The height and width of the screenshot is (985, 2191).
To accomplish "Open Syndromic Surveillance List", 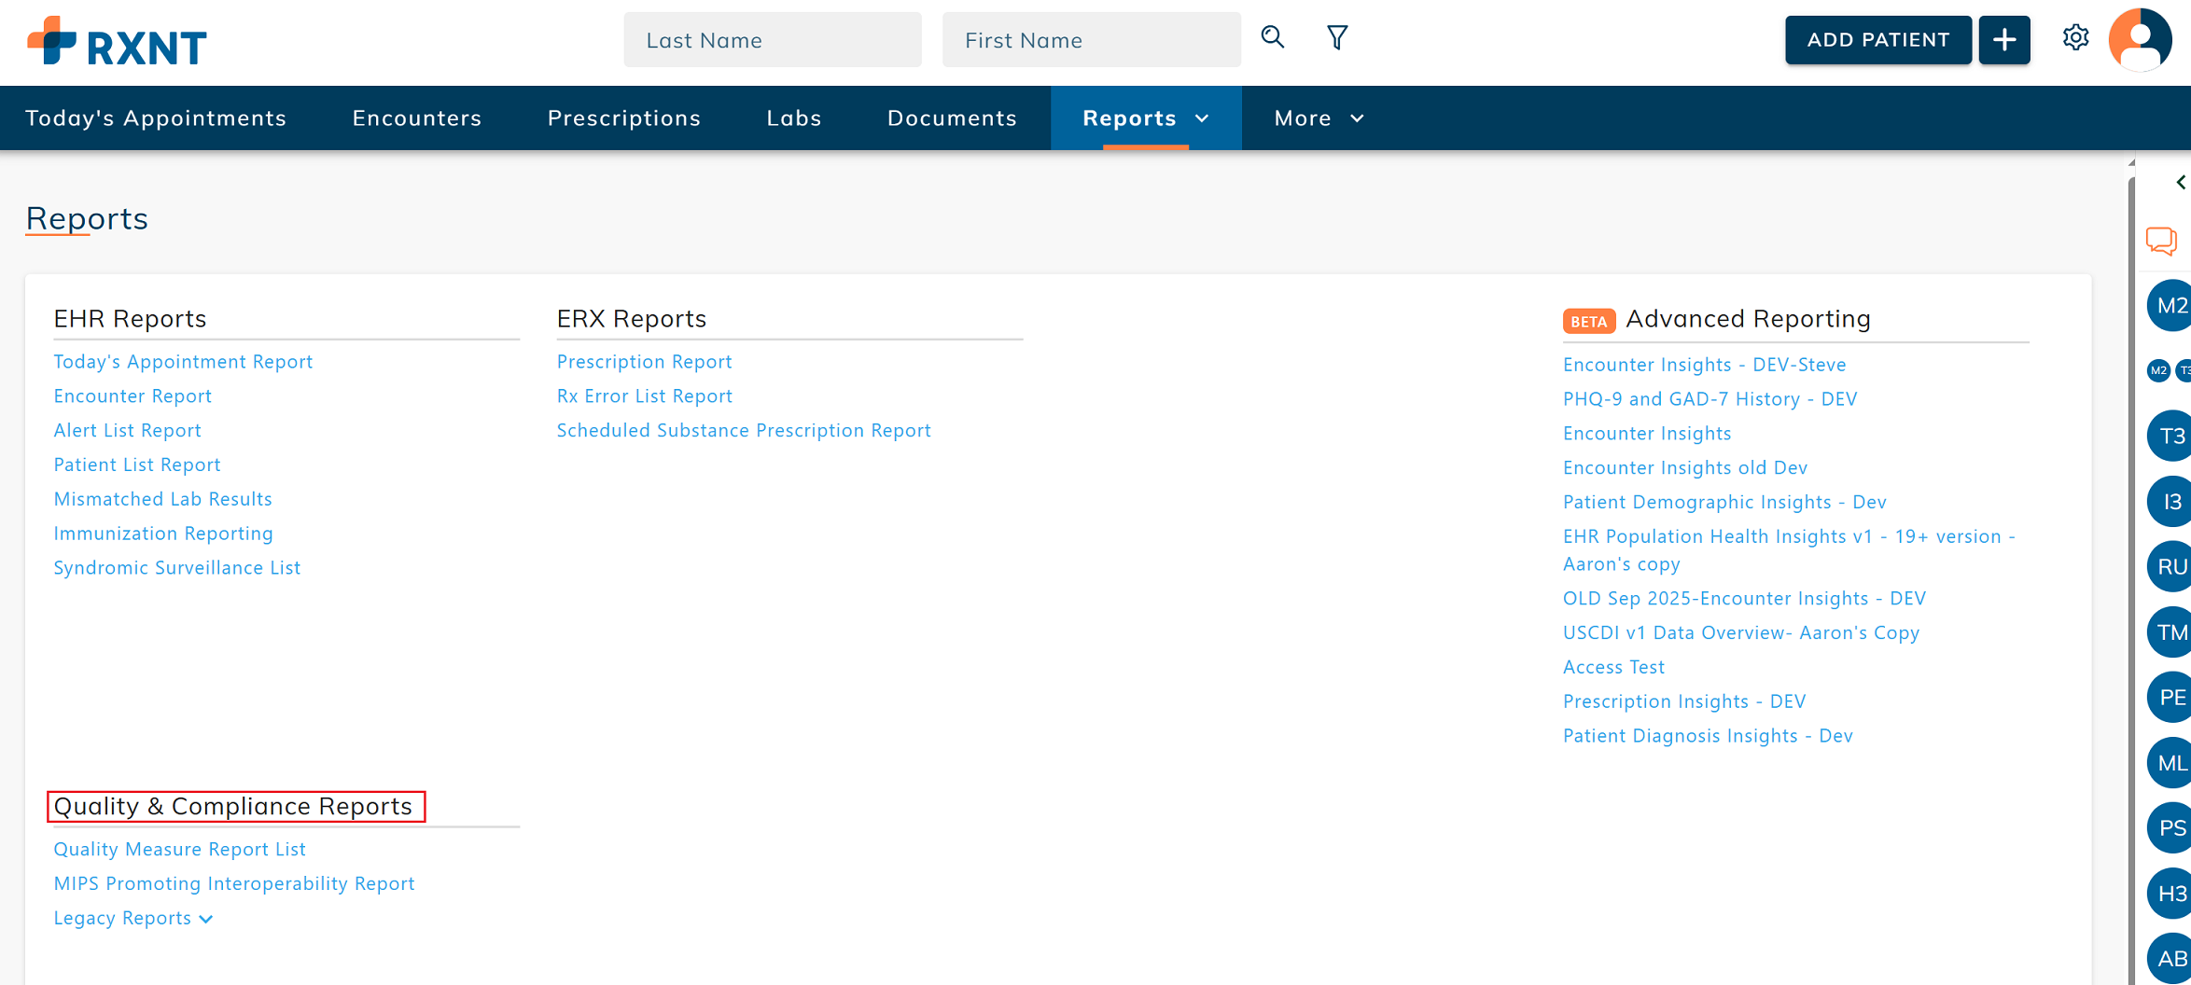I will 177,569.
